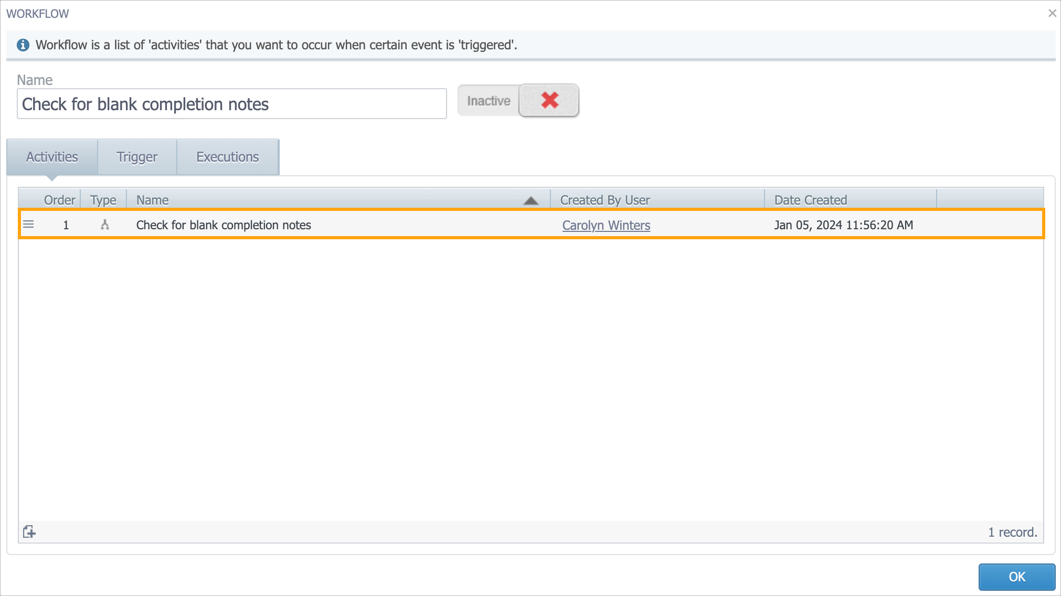Open the Executions tab

[228, 157]
